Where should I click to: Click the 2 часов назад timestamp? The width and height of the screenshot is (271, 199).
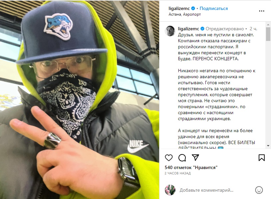click(178, 173)
